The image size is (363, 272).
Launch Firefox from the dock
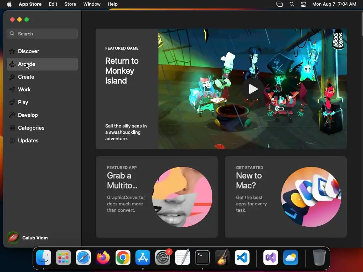tap(103, 257)
